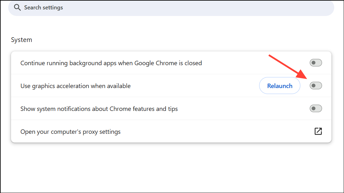Click "Open your computer's proxy settings" text
The width and height of the screenshot is (344, 193).
click(70, 132)
